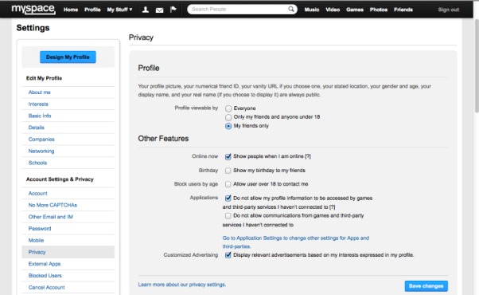Click the myspace logo
The width and height of the screenshot is (479, 295).
(x=33, y=9)
